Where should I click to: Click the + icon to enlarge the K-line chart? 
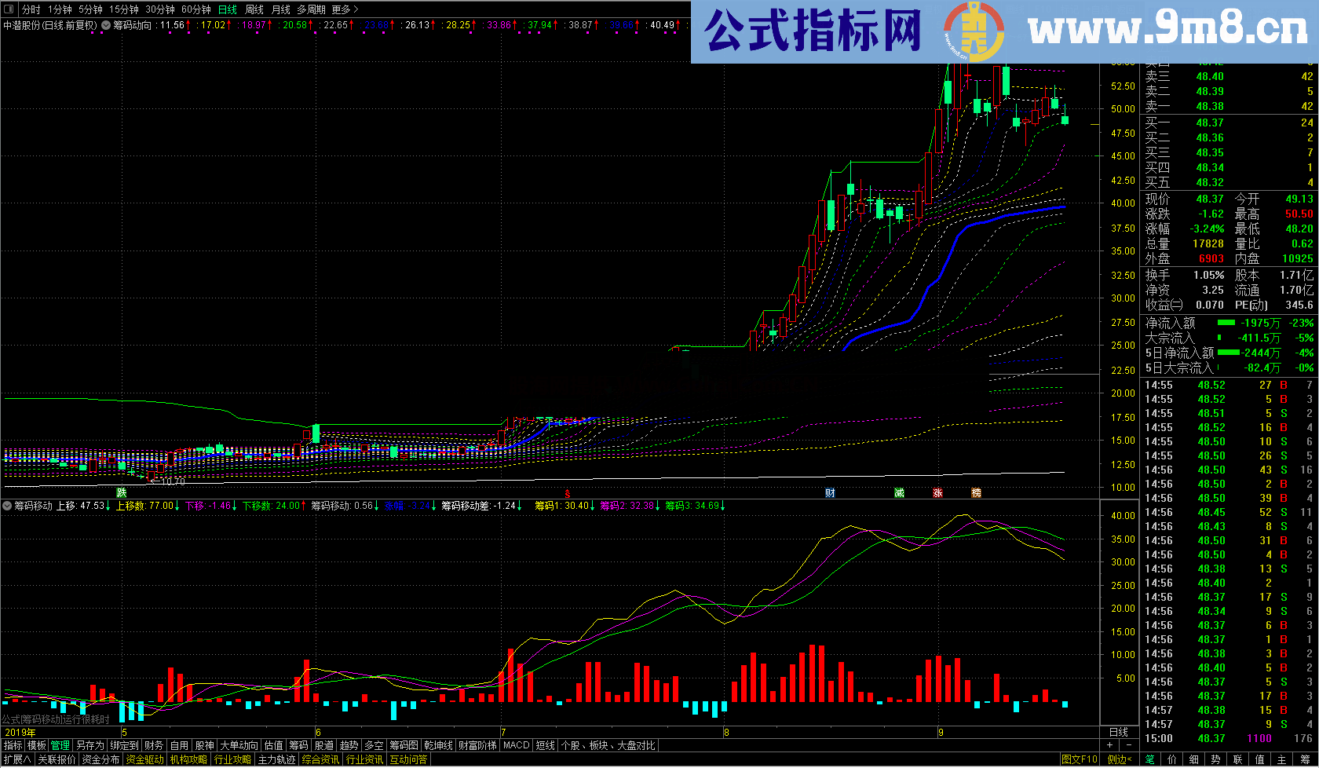[x=1109, y=744]
